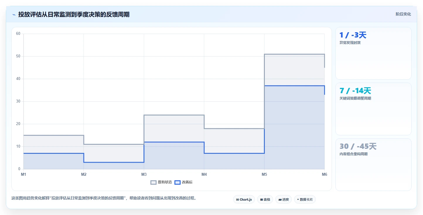Click the Chart.js tag chip

coord(244,199)
